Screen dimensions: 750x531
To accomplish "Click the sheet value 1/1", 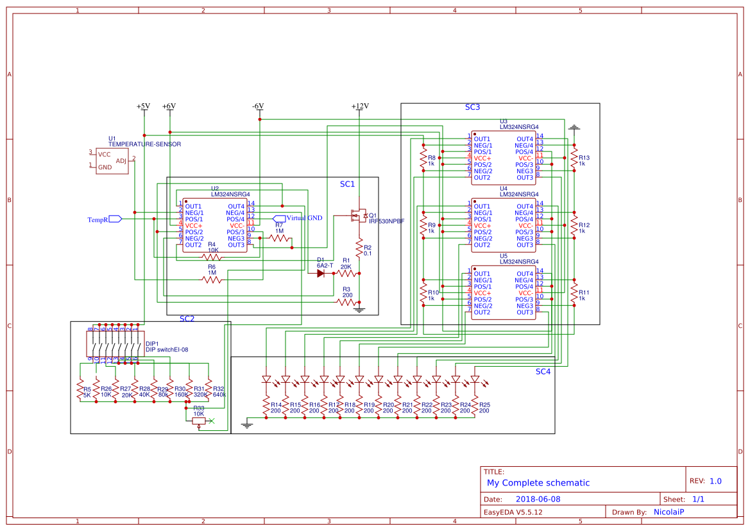I will 698,499.
